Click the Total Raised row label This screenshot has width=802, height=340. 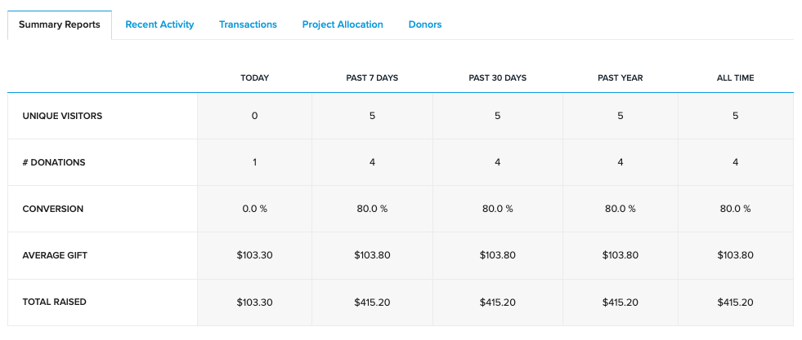point(54,302)
